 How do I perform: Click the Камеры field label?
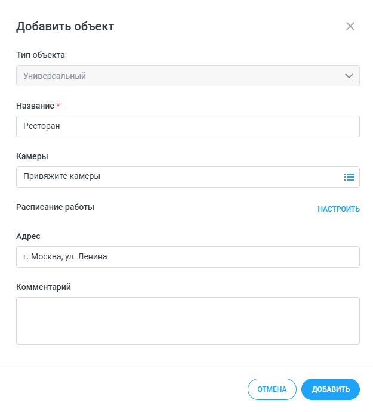[32, 156]
